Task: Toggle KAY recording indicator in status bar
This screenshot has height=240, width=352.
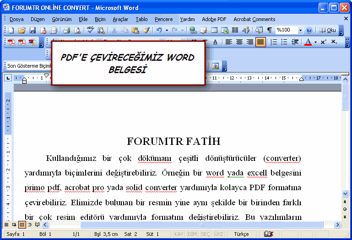Action: point(179,234)
